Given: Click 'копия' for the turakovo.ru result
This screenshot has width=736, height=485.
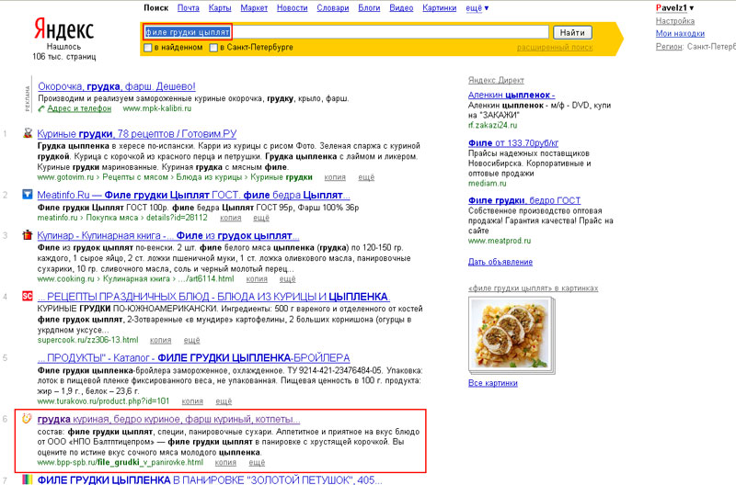Looking at the screenshot, I should 192,401.
